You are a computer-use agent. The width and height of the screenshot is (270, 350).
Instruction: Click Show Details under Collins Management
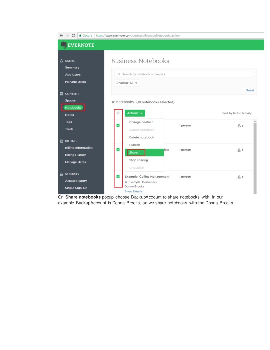click(134, 191)
